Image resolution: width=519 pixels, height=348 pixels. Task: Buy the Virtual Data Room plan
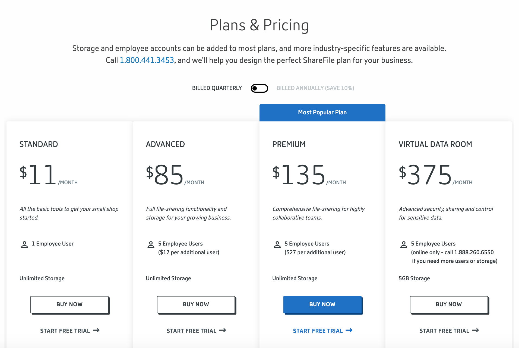click(x=449, y=304)
